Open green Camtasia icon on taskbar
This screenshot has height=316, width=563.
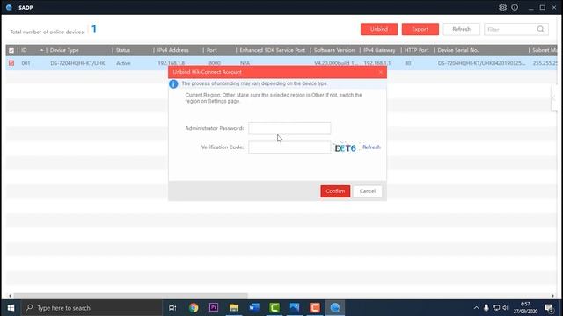(274, 308)
